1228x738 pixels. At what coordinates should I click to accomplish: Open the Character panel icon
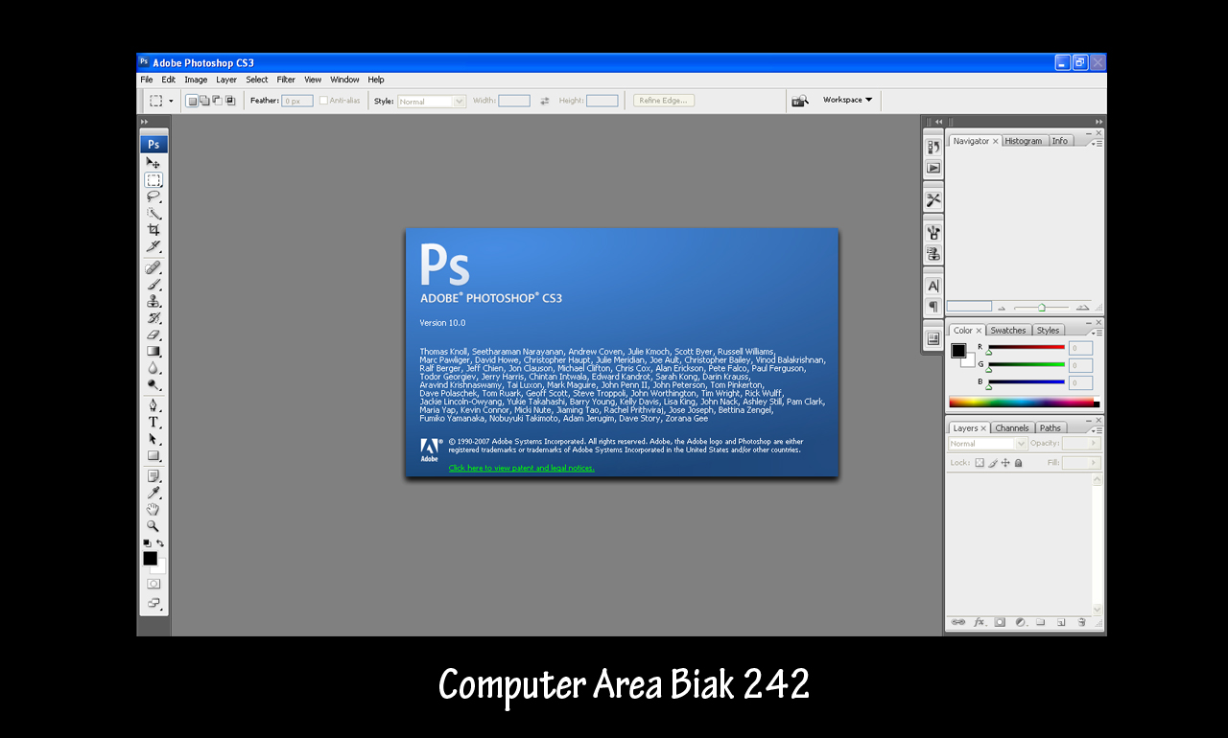(933, 286)
